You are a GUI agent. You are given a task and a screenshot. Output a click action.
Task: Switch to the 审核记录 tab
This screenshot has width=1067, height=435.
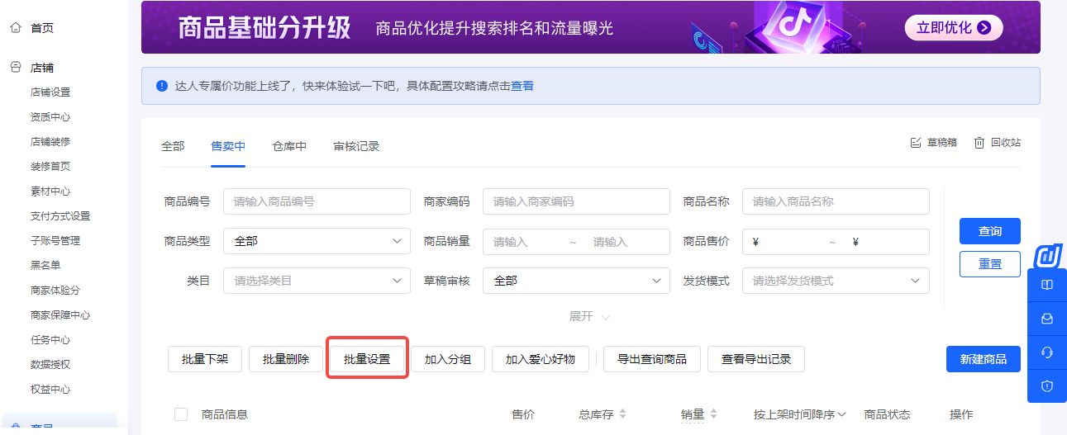[356, 146]
